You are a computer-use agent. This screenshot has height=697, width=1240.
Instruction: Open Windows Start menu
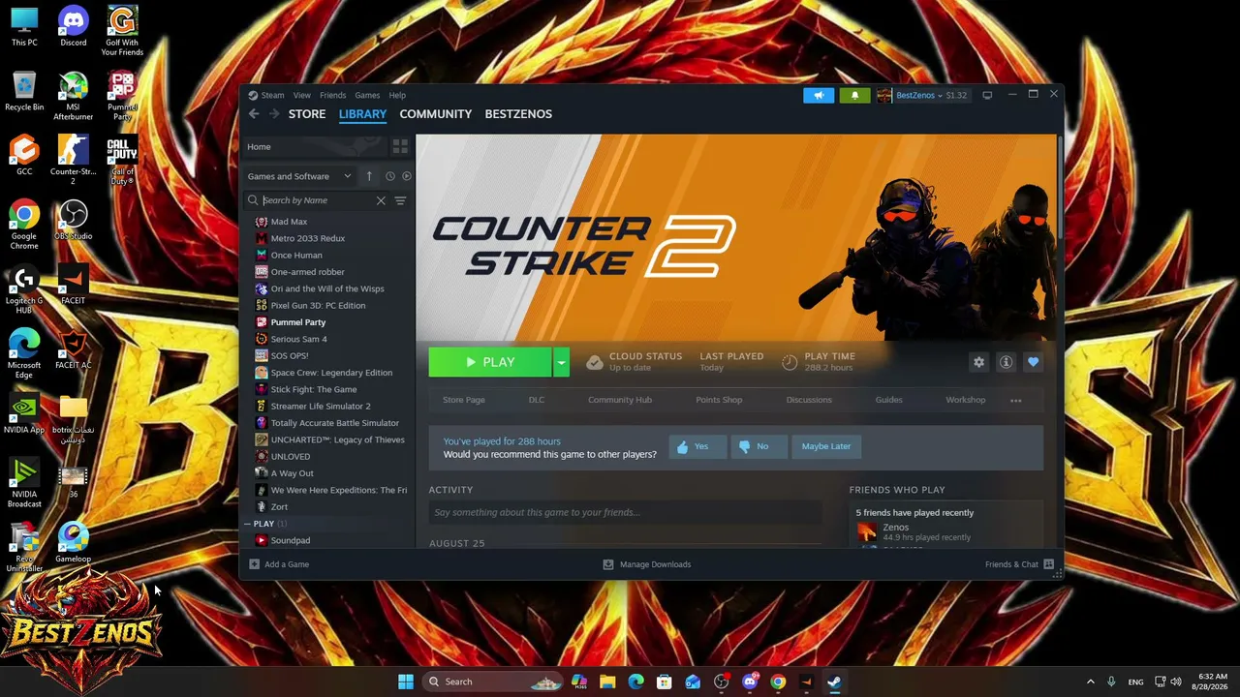[406, 682]
